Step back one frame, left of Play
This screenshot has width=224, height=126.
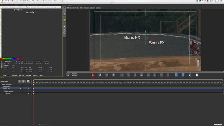[x=135, y=75]
